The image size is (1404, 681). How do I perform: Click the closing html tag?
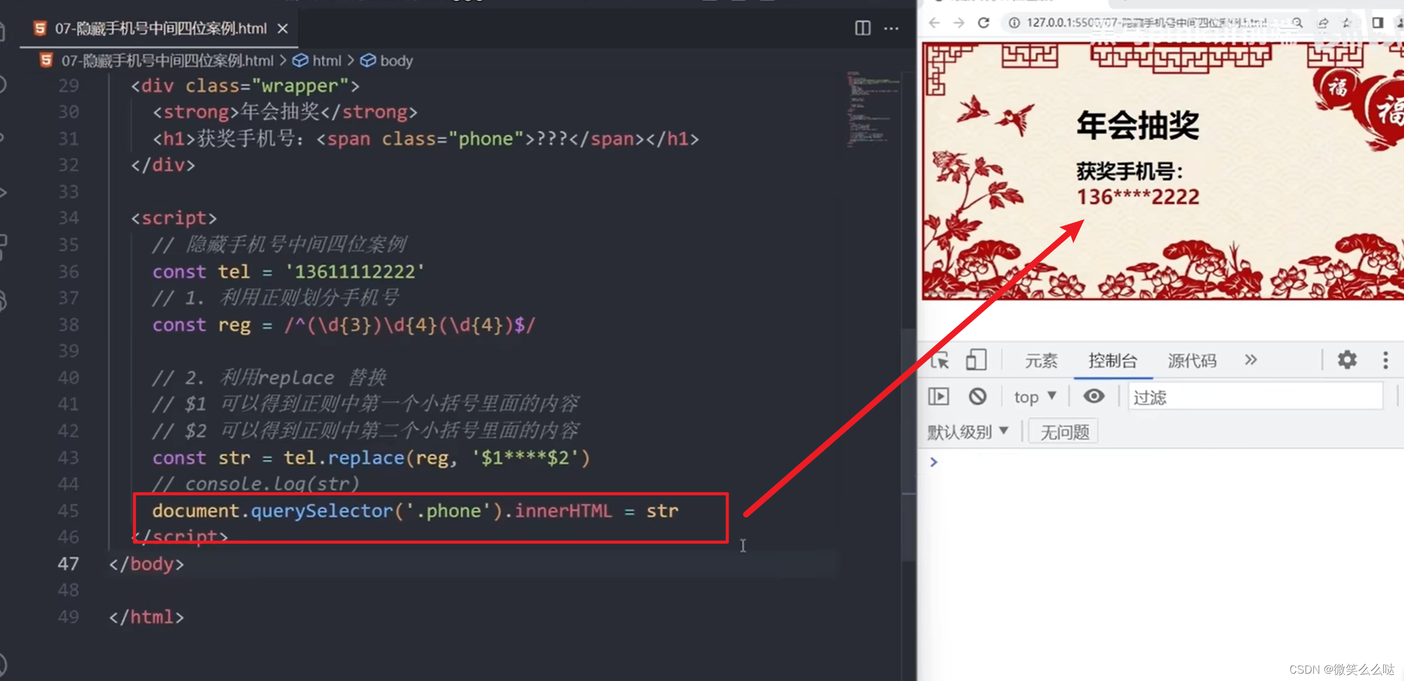[x=147, y=617]
